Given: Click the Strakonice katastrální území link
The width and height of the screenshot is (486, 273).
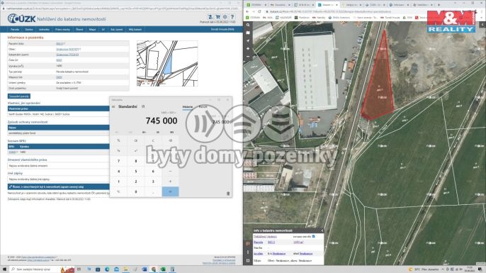Looking at the screenshot, I should (x=67, y=55).
